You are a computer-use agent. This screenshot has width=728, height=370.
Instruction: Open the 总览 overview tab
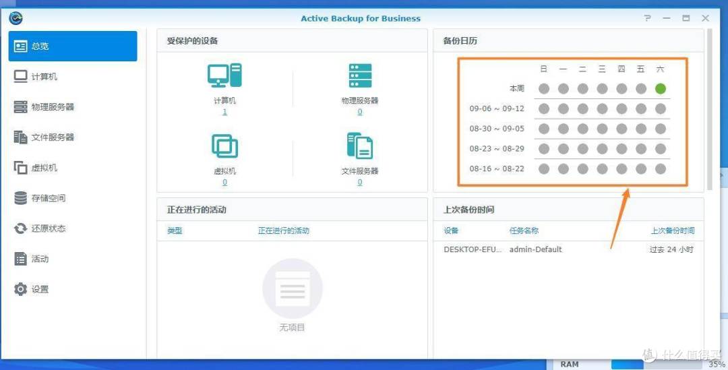click(x=73, y=46)
